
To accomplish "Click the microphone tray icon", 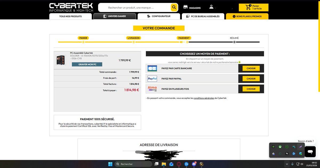I will point(293,164).
